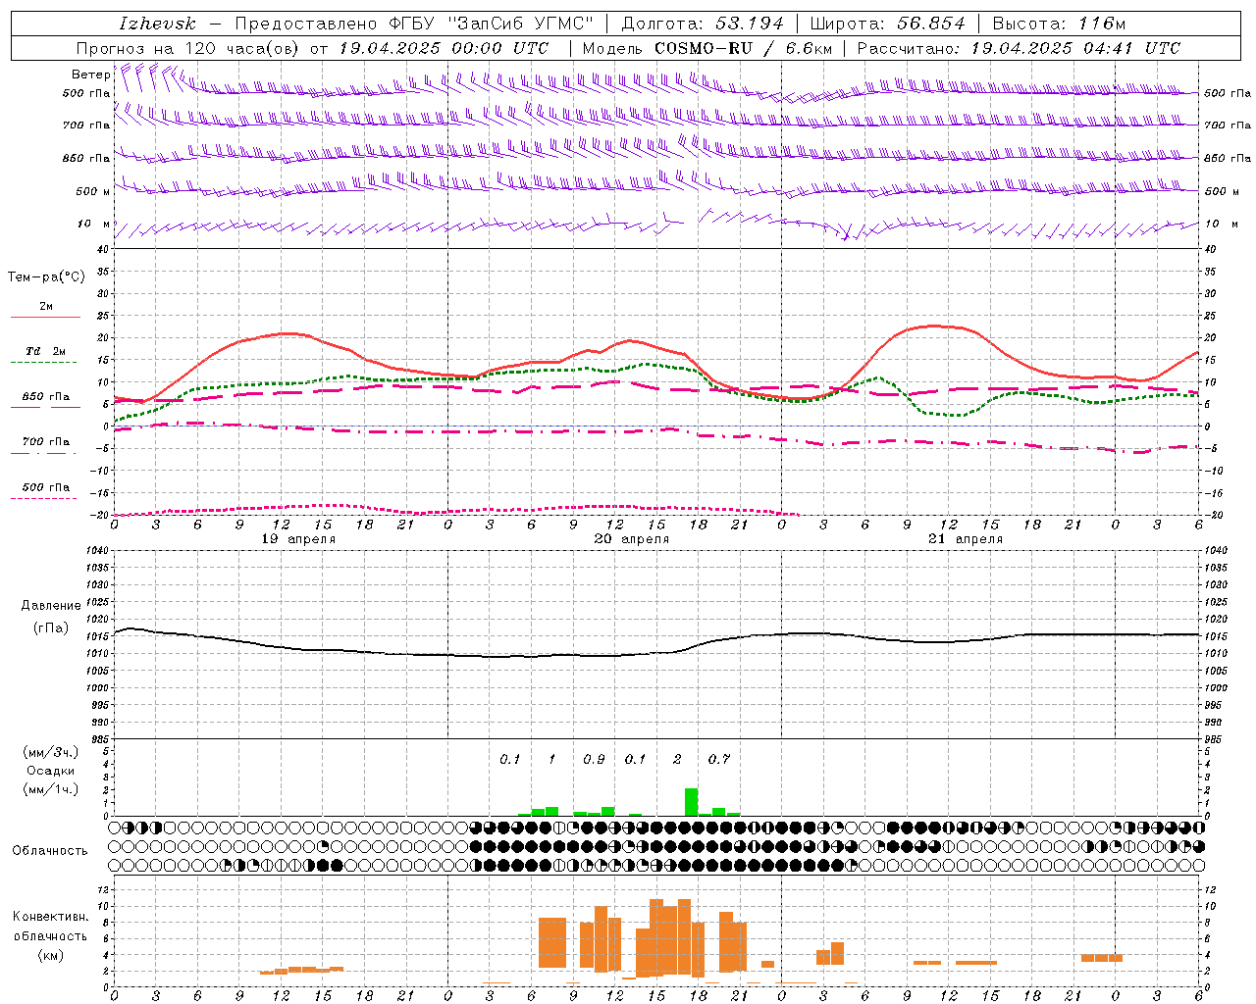Click the Облачность cloudiness row label
The width and height of the screenshot is (1256, 1004).
coord(50,851)
